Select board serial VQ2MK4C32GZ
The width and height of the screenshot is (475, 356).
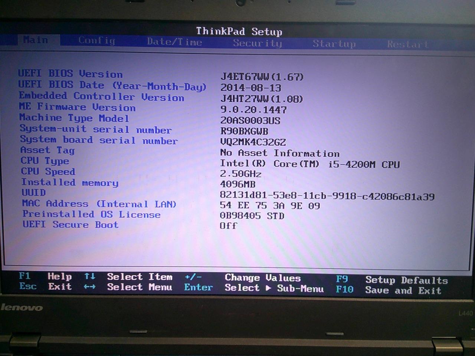[x=253, y=142]
